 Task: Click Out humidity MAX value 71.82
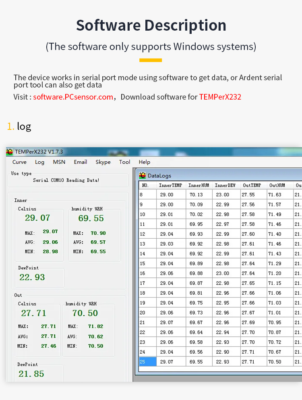(x=95, y=326)
